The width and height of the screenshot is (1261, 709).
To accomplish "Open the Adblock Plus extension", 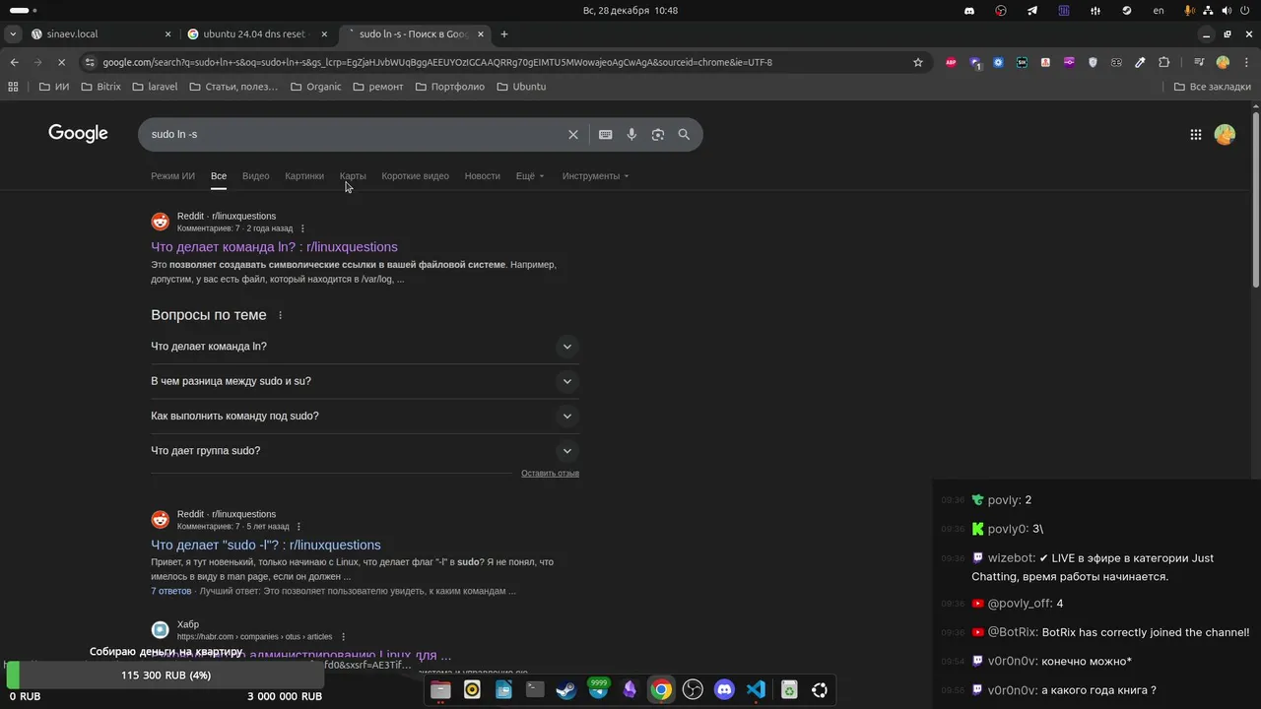I will (x=951, y=62).
